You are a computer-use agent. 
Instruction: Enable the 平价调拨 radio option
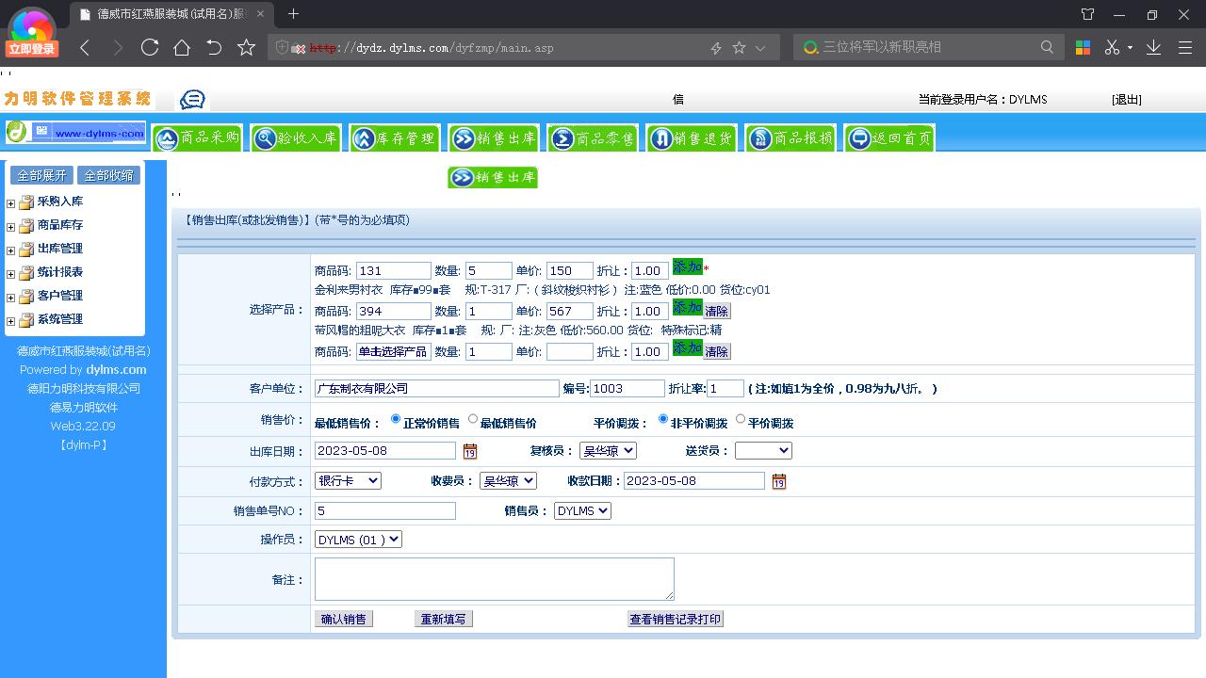tap(741, 420)
